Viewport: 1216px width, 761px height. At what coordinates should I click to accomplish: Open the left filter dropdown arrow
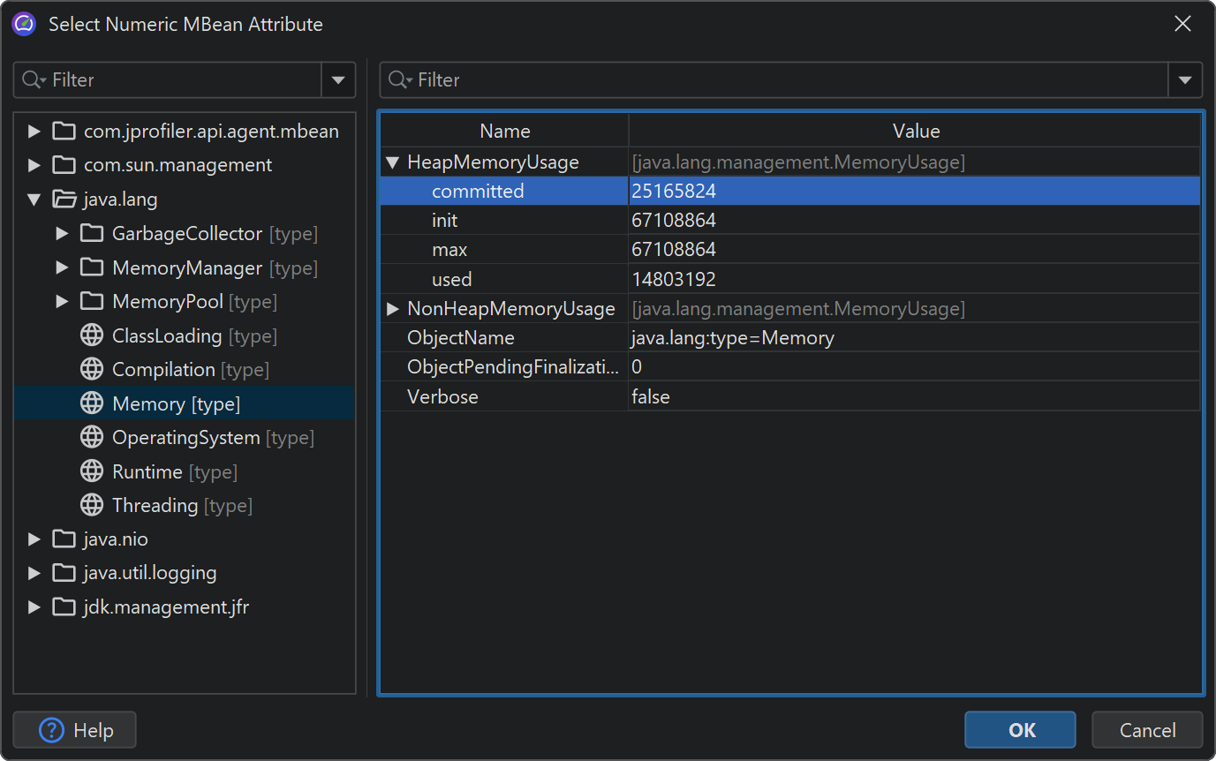(338, 79)
